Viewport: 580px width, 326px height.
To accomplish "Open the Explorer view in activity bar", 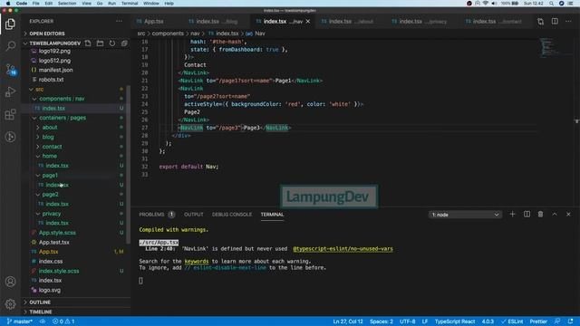I will tap(10, 24).
